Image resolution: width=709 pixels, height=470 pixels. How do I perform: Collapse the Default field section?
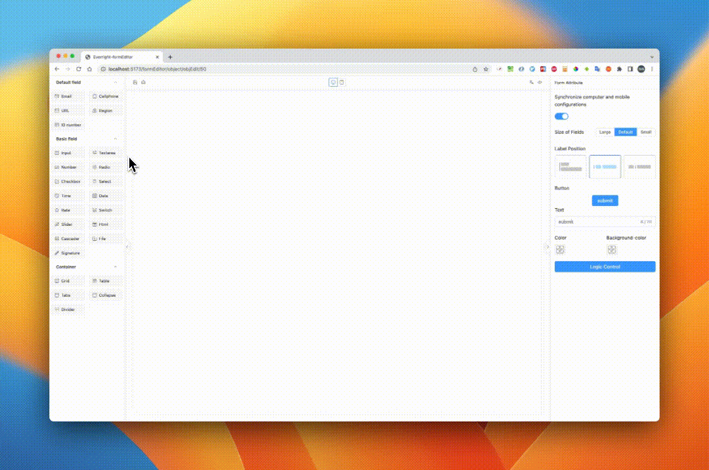pyautogui.click(x=116, y=82)
